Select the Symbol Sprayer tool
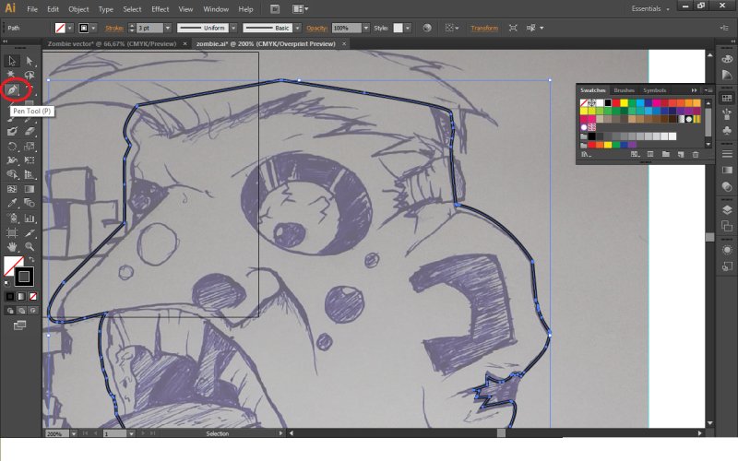 (12, 218)
